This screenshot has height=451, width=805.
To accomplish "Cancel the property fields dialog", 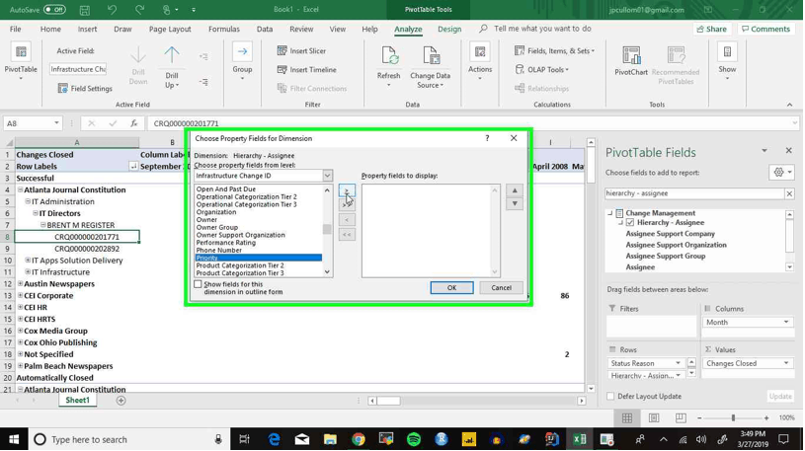I will [x=501, y=288].
